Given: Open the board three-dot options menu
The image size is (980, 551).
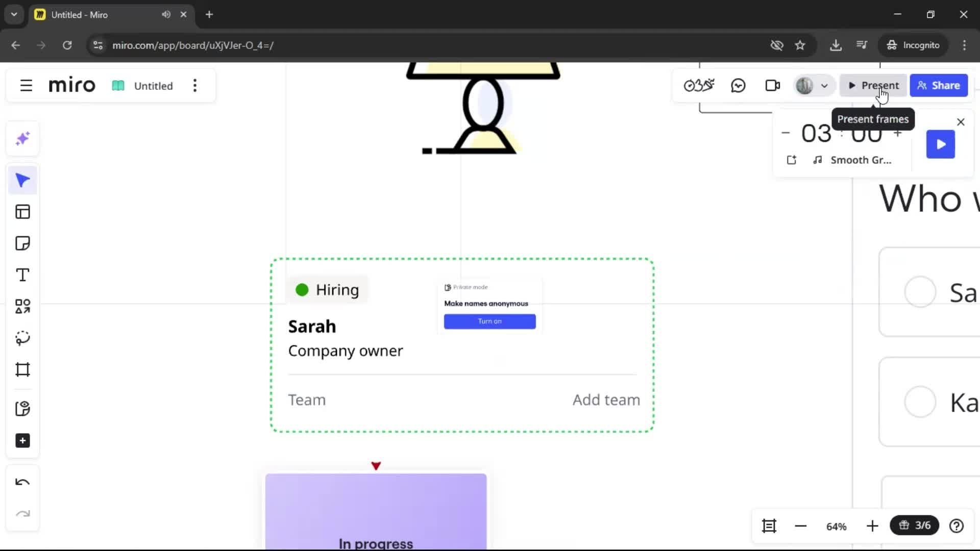Looking at the screenshot, I should (195, 86).
